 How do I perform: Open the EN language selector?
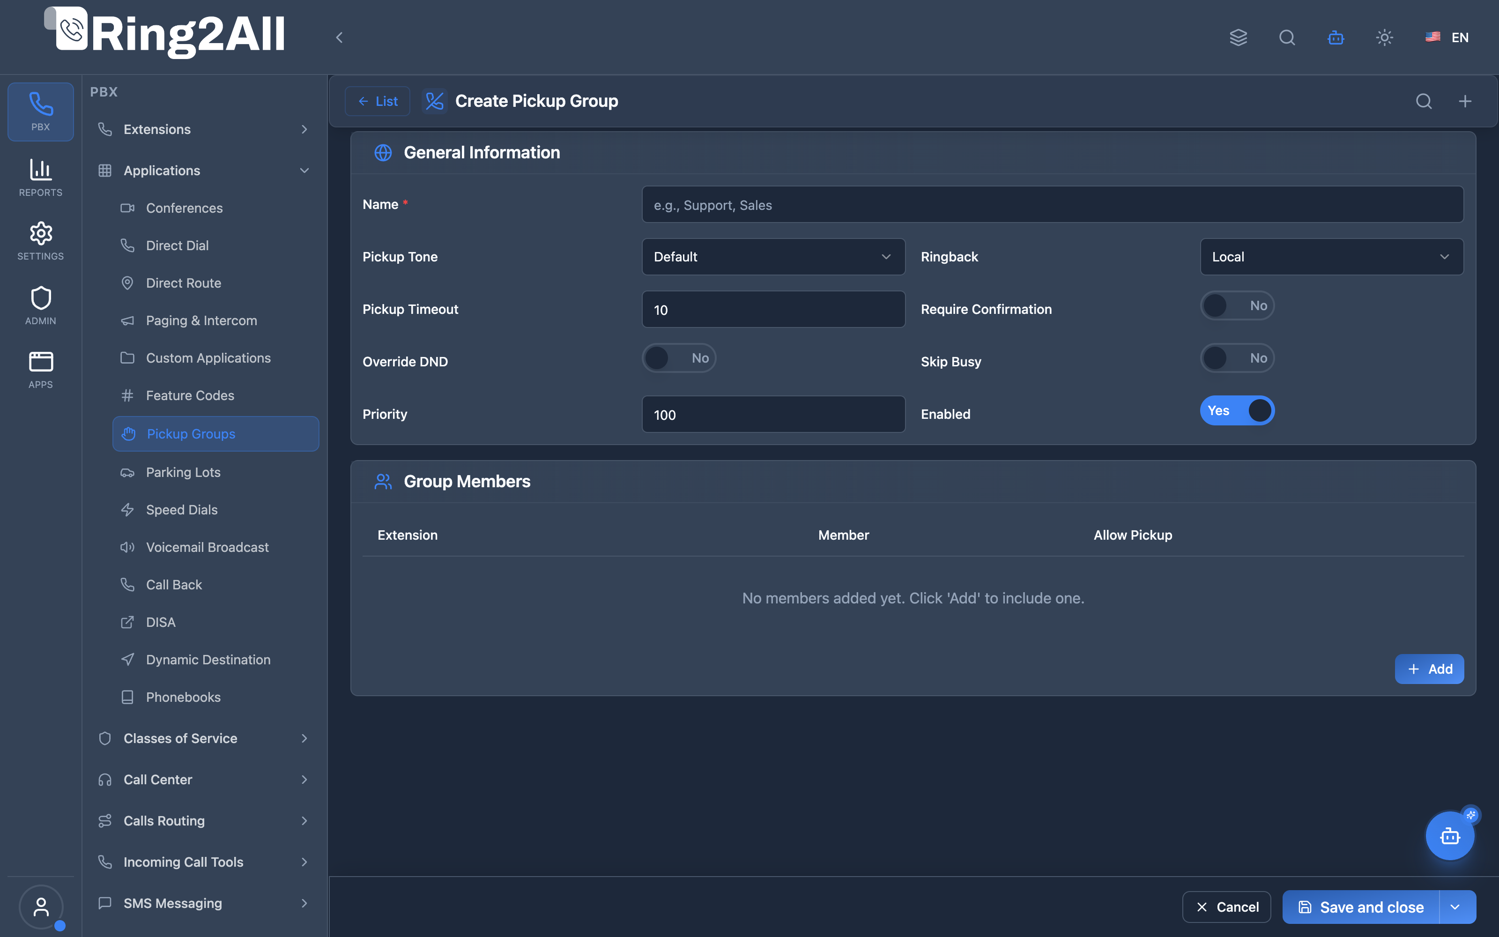pyautogui.click(x=1447, y=37)
